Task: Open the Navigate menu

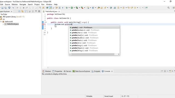Action: click(23, 4)
